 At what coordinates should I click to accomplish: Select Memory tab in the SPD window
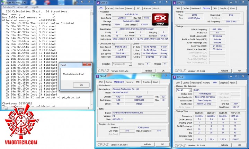[x=206, y=83]
